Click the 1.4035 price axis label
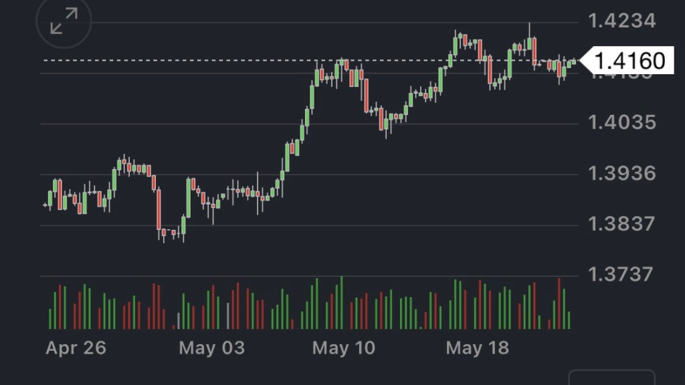 (x=622, y=123)
